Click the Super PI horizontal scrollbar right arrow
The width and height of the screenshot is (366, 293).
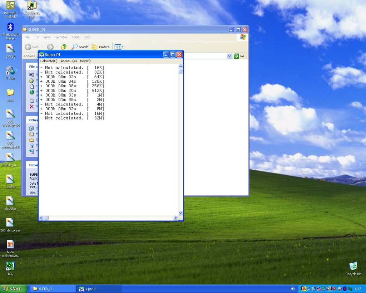coord(175,218)
